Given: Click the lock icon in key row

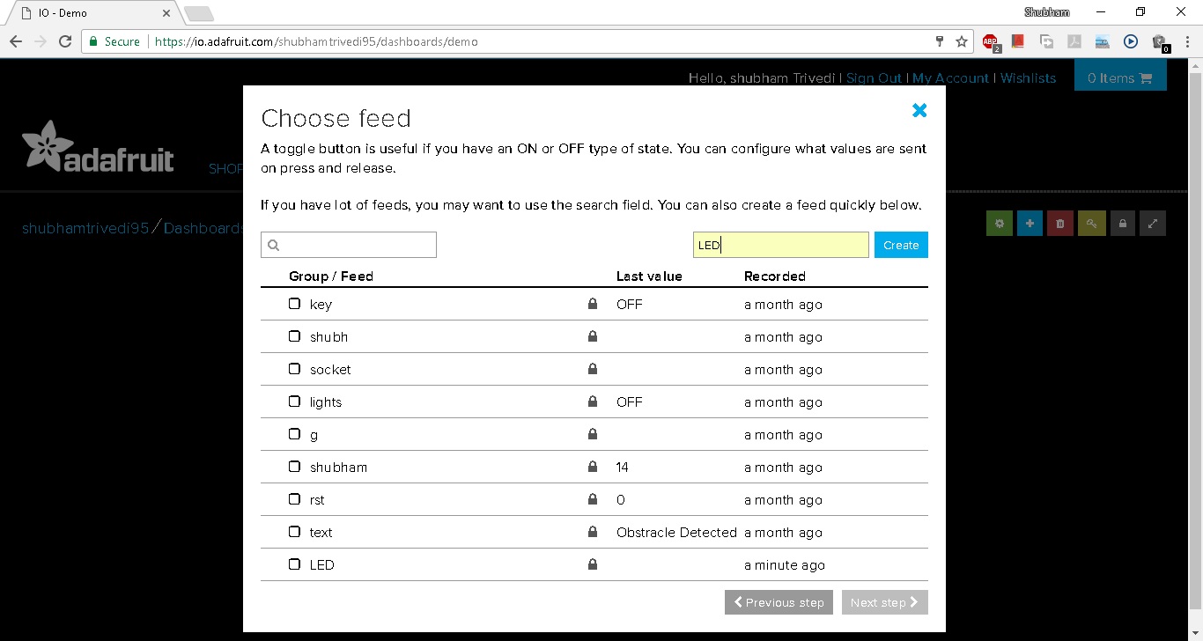Looking at the screenshot, I should coord(593,304).
